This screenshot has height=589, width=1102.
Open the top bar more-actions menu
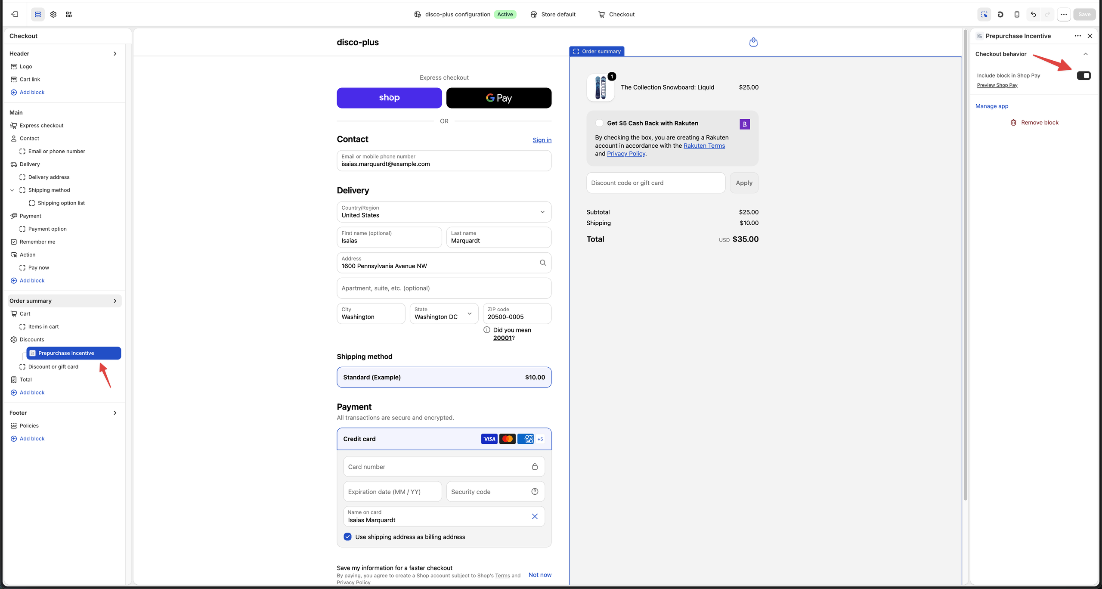coord(1064,14)
